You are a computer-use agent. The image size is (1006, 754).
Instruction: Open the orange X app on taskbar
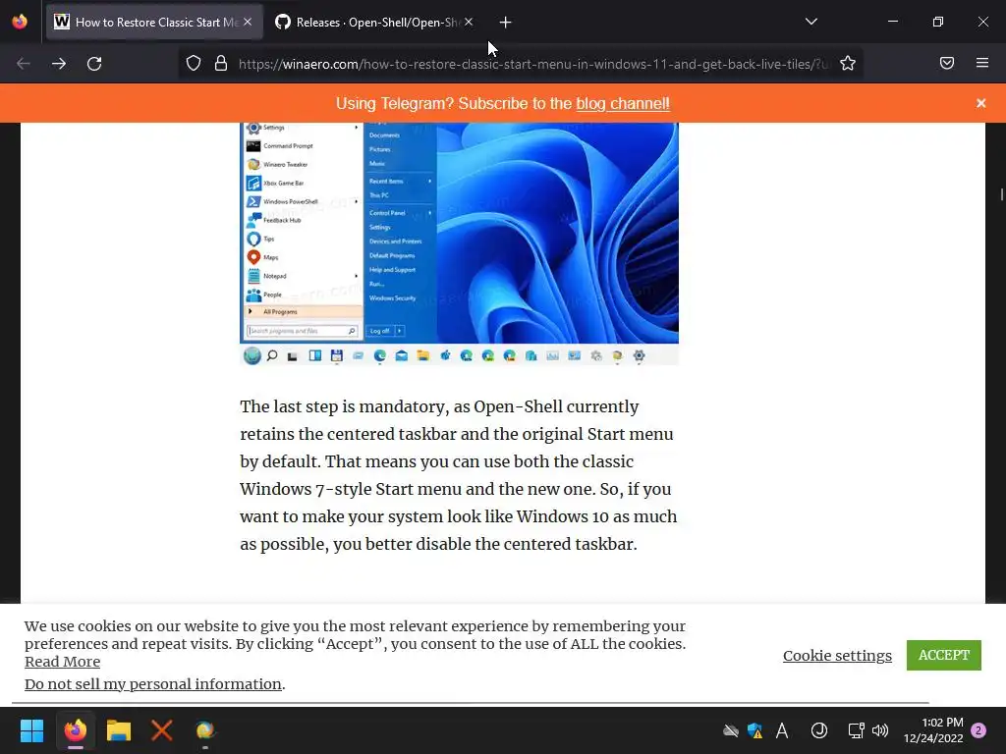click(x=162, y=730)
